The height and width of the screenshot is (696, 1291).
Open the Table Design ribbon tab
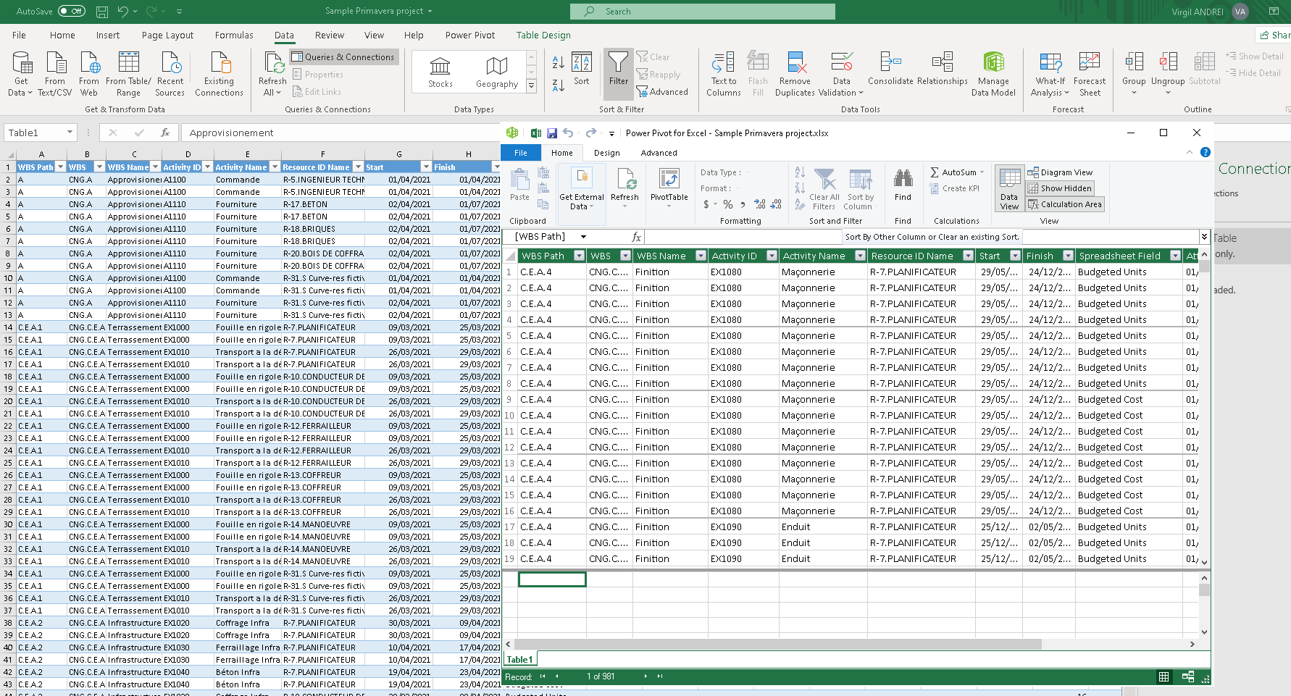pyautogui.click(x=543, y=35)
